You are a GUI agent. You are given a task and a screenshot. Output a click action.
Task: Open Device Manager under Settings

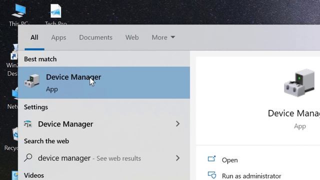tap(104, 124)
